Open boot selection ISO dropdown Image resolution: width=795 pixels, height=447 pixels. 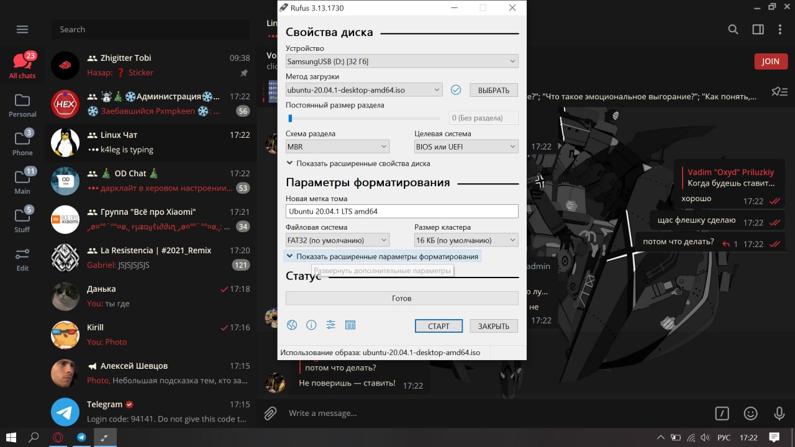[364, 90]
